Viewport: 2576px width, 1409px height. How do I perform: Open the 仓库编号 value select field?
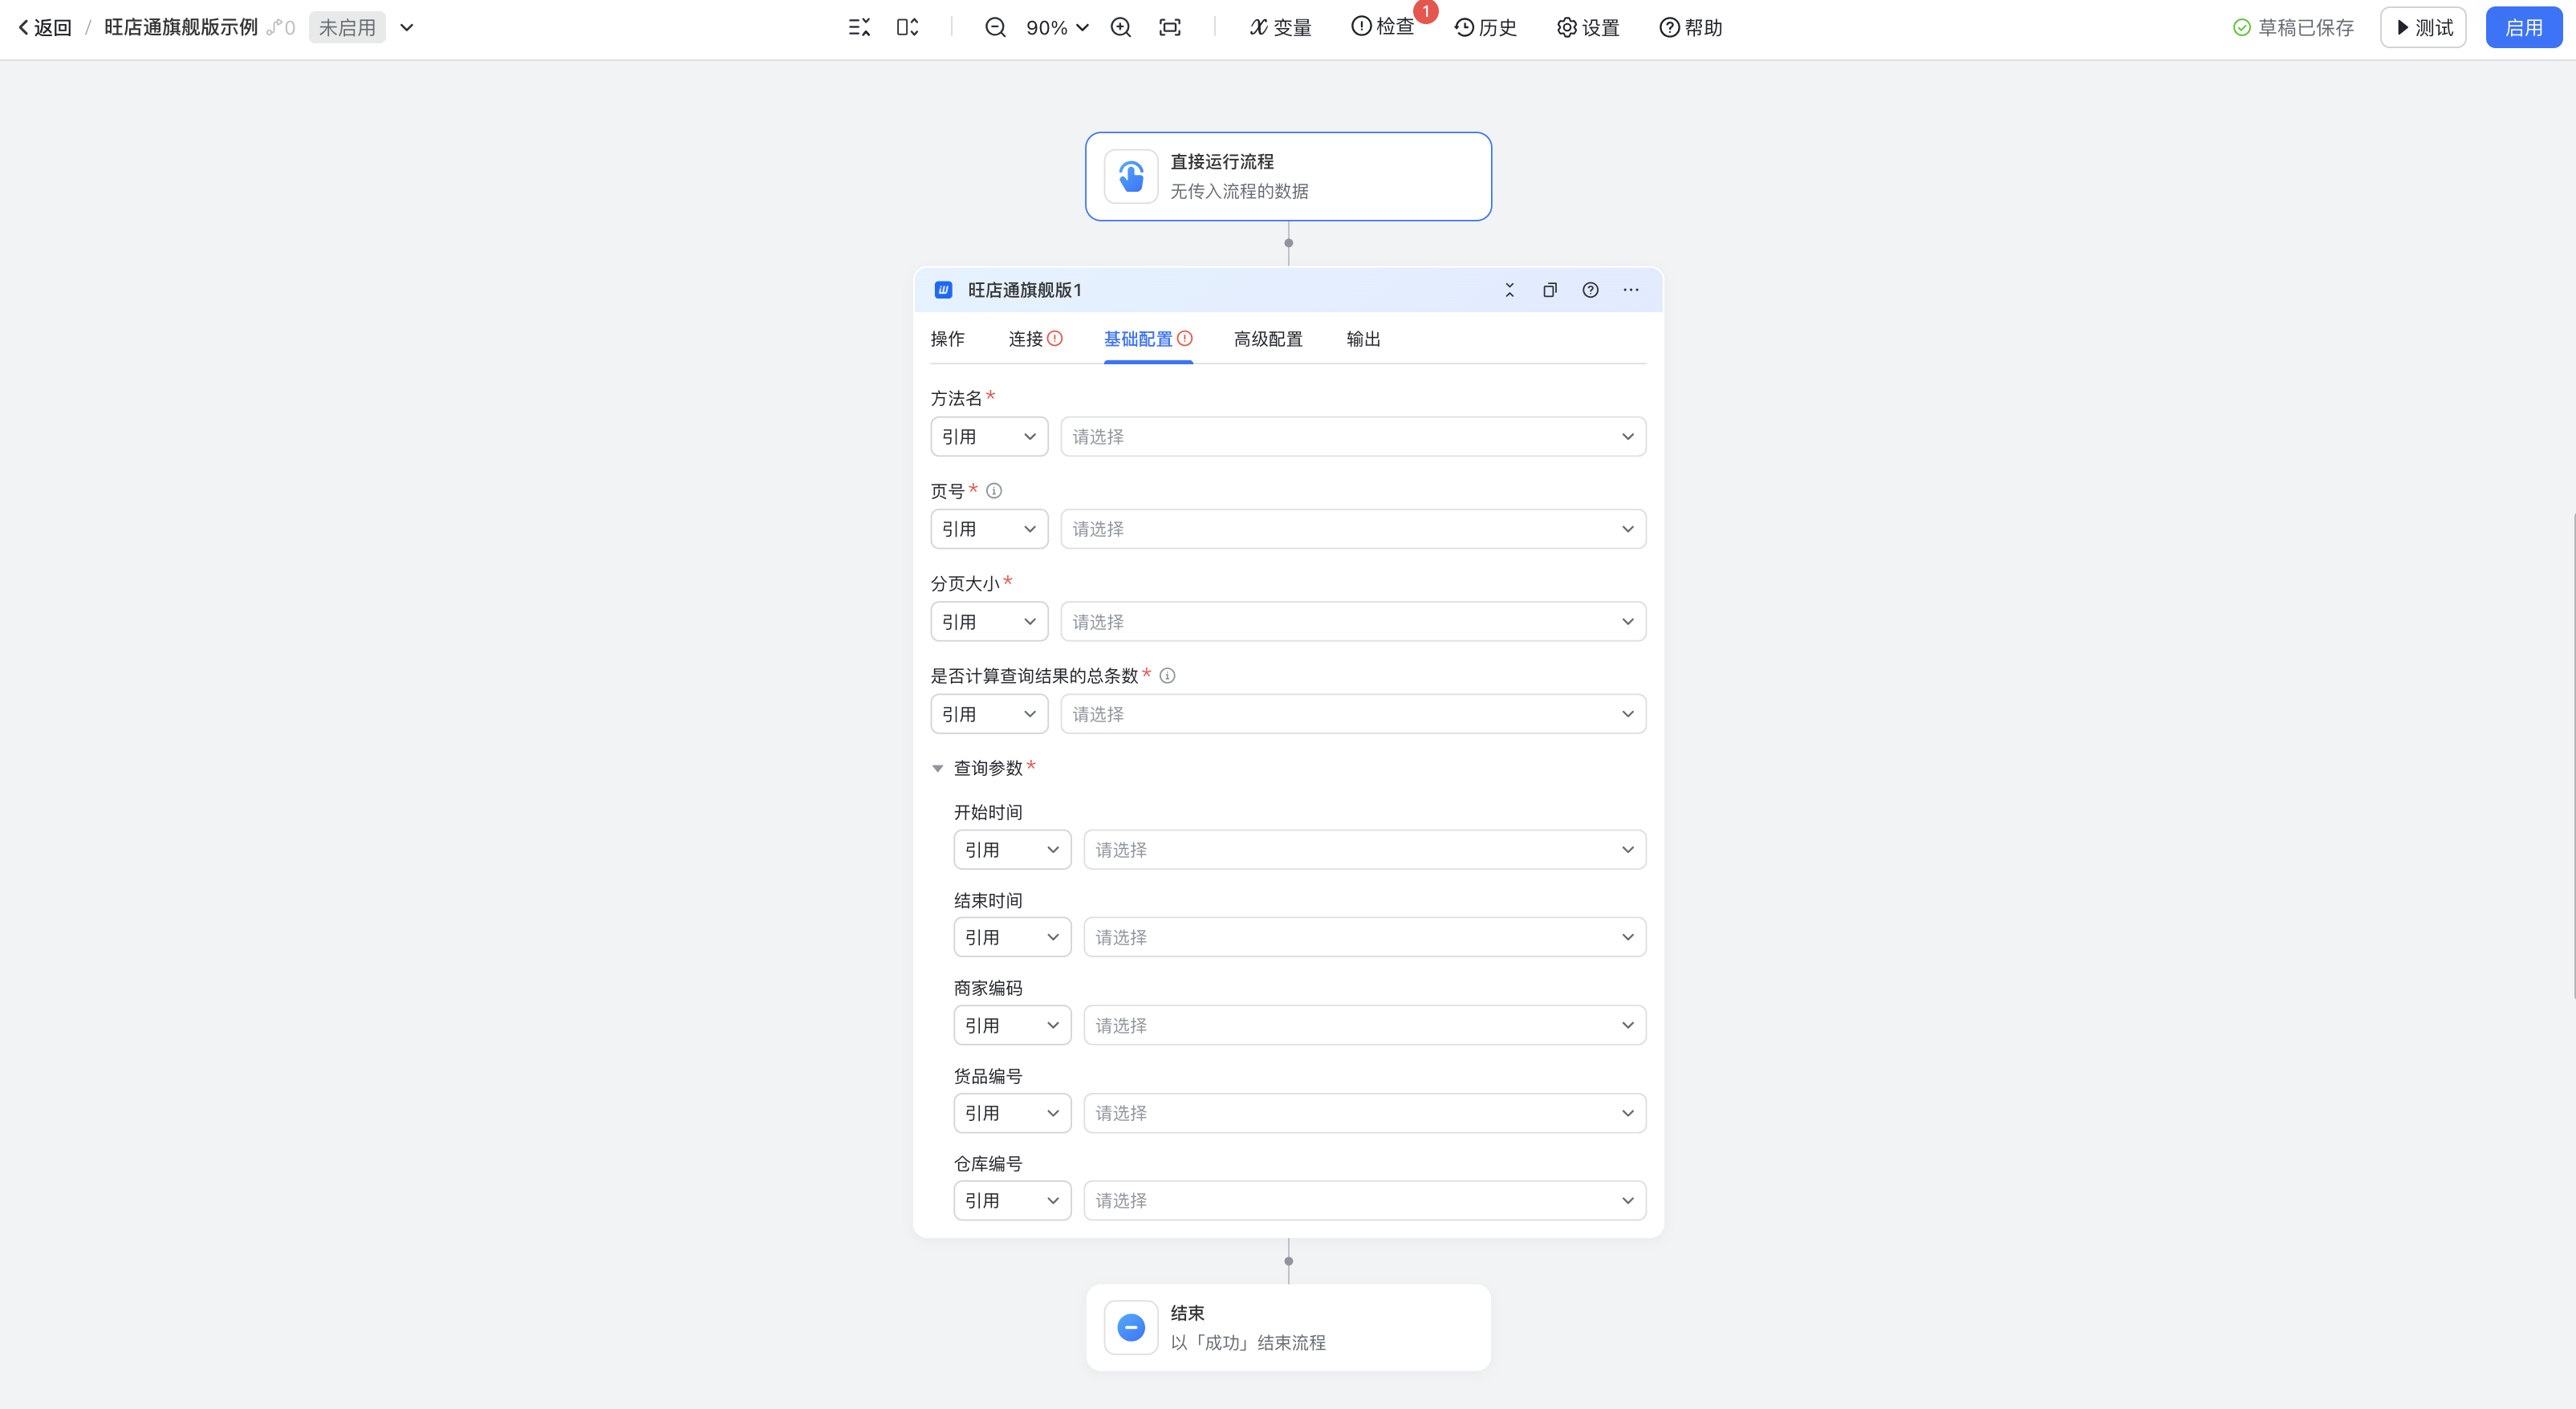[x=1365, y=1200]
